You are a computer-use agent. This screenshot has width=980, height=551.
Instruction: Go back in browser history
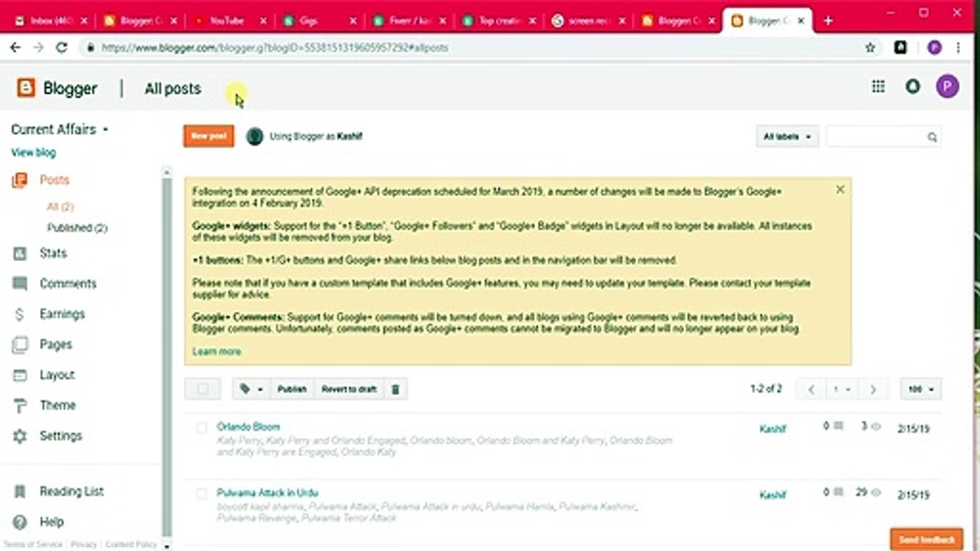tap(15, 47)
